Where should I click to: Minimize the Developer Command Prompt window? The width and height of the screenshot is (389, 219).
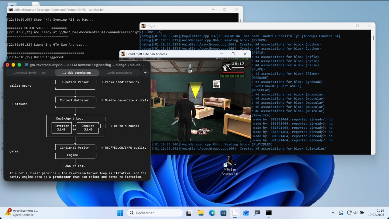pyautogui.click(x=213, y=10)
